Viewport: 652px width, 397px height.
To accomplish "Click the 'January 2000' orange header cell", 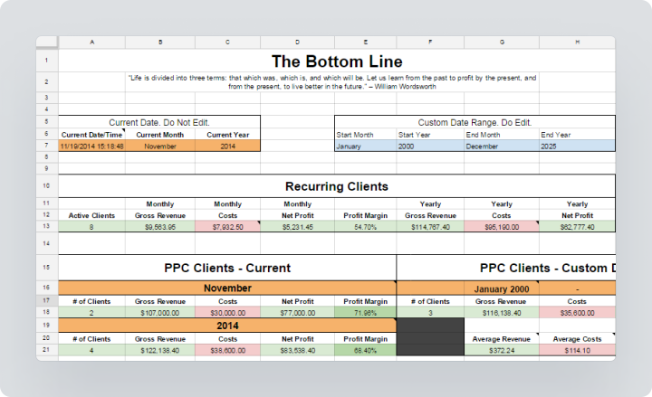I will 502,288.
